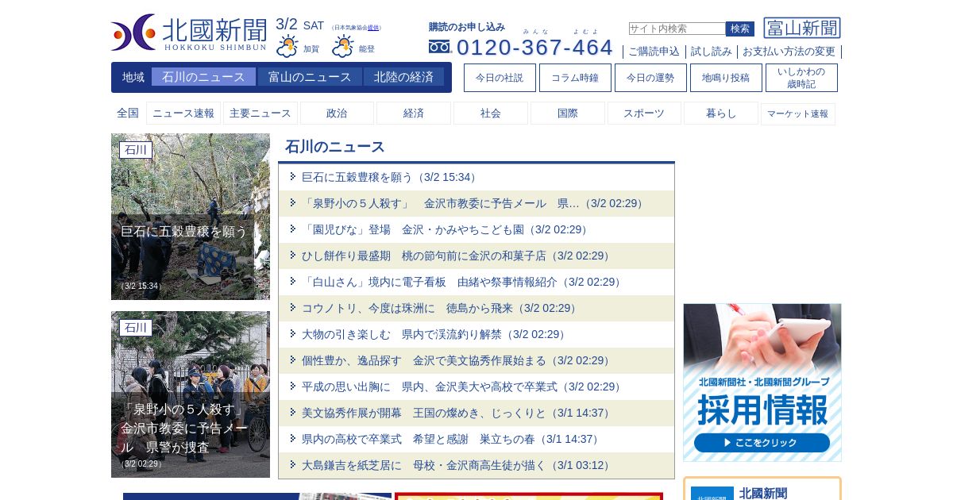Open 今日の運勢 button
This screenshot has width=953, height=500.
coord(650,78)
